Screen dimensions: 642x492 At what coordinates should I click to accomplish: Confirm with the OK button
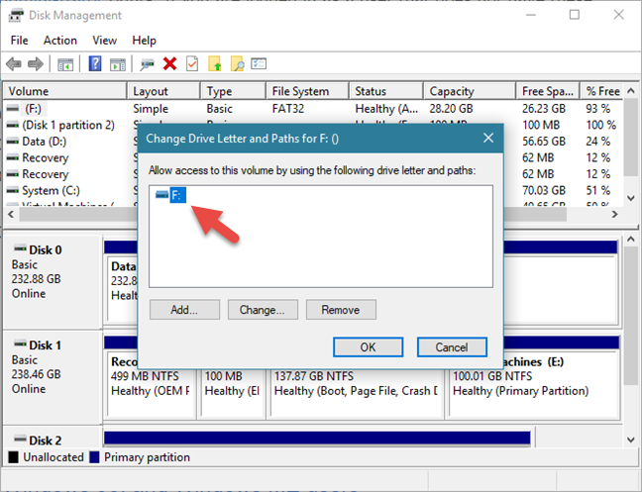pyautogui.click(x=369, y=347)
